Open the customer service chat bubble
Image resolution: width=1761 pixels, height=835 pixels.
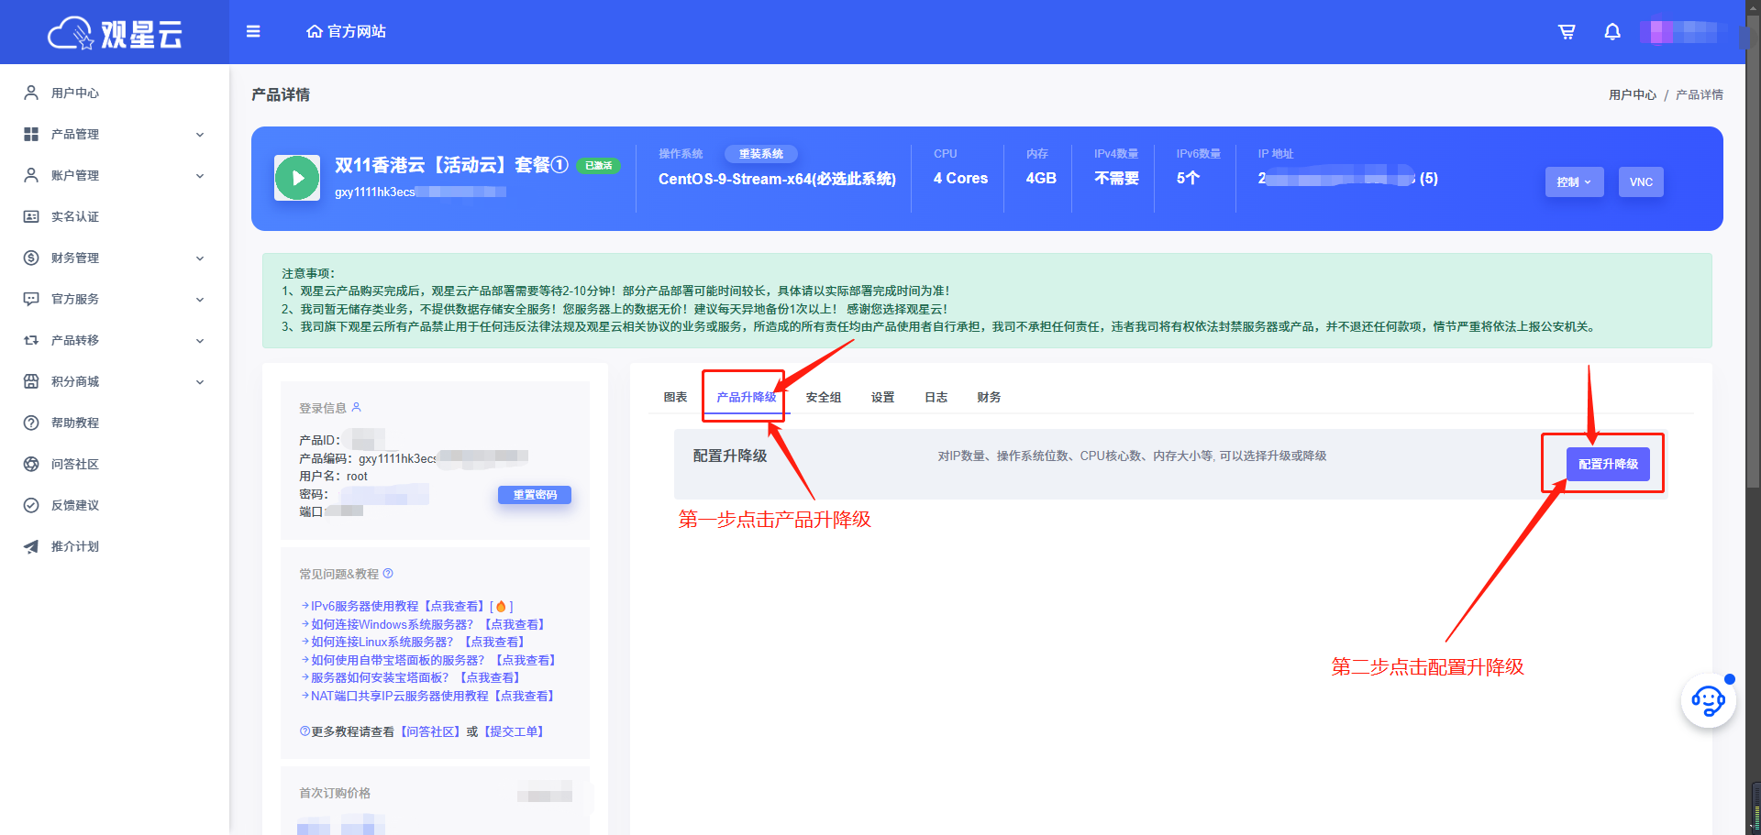1708,701
